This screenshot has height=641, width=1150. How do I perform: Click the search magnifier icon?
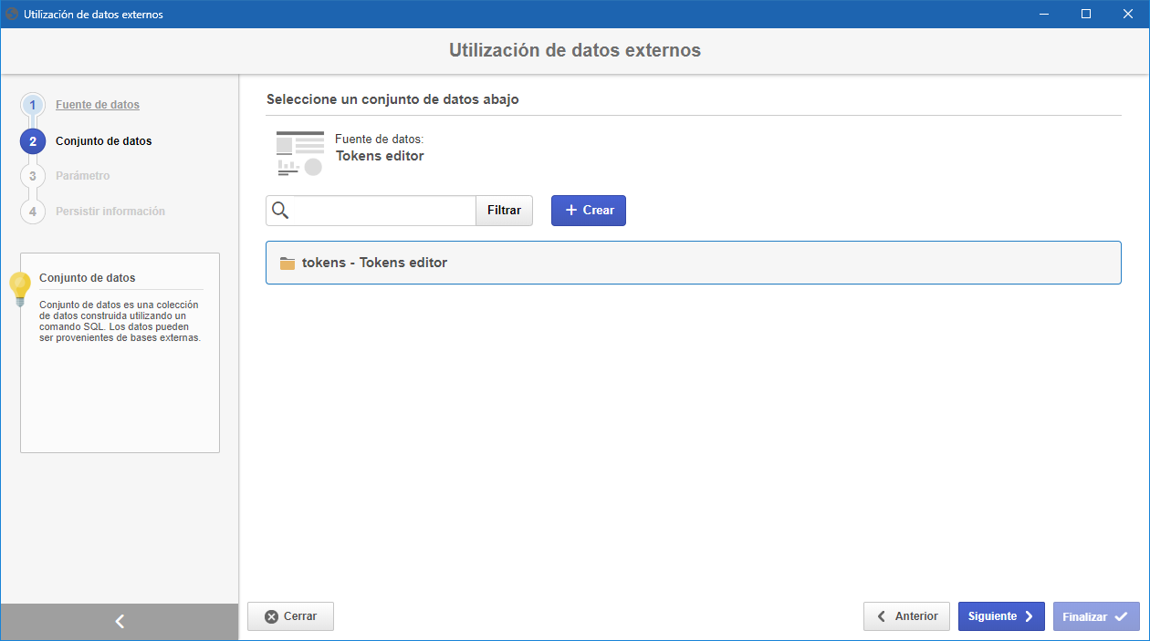(x=280, y=211)
